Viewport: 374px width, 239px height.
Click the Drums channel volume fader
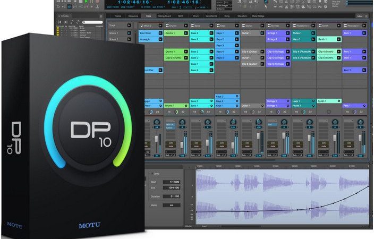(182, 144)
